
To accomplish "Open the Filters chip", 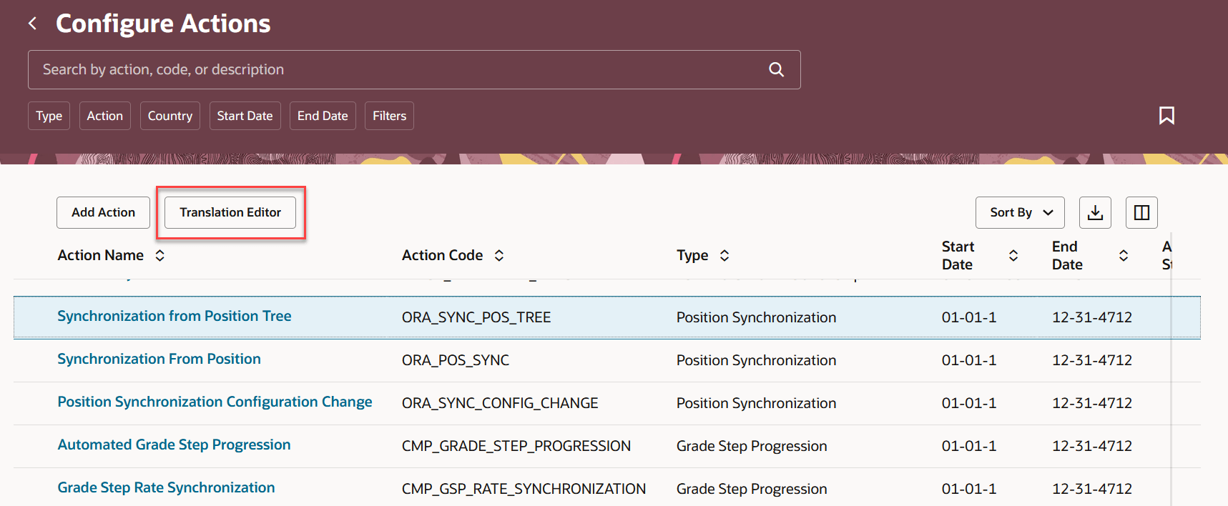I will (x=389, y=116).
